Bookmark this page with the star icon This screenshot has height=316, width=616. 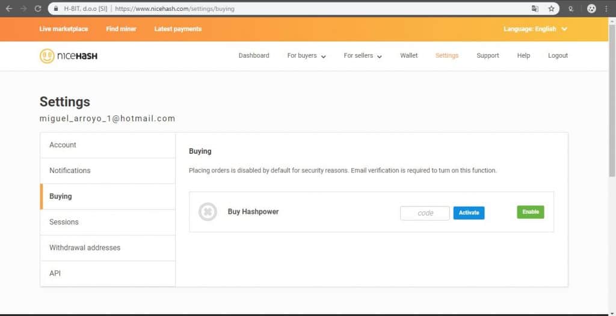click(551, 8)
